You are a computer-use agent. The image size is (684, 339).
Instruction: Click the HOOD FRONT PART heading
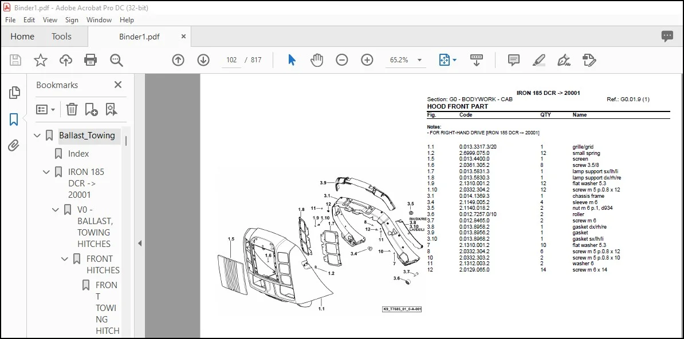[x=457, y=107]
